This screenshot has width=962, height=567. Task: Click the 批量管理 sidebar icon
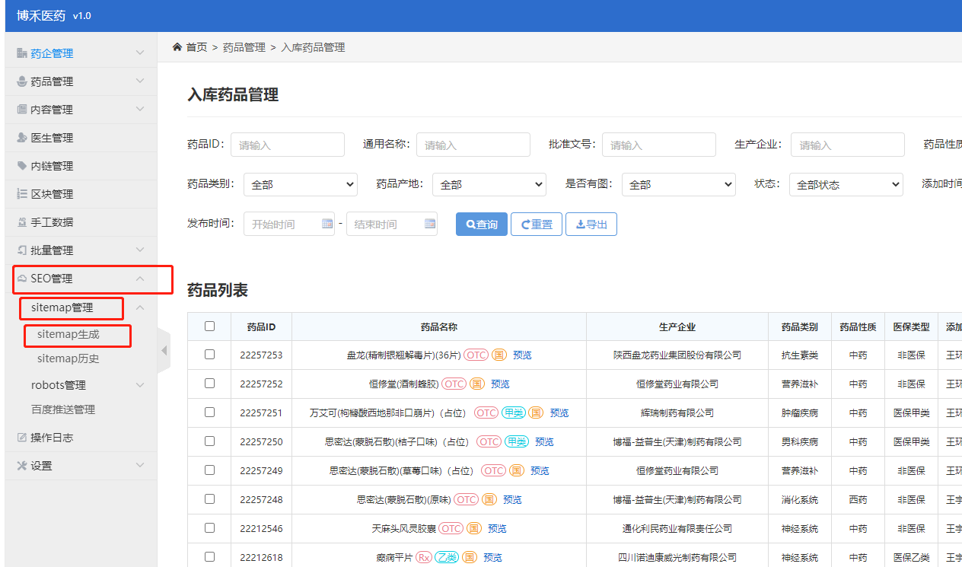[x=22, y=250]
